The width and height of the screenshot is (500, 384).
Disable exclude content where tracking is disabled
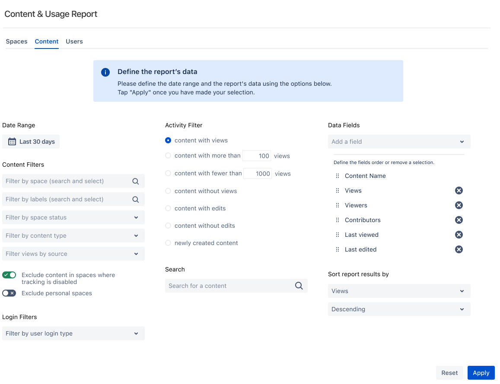click(x=9, y=275)
